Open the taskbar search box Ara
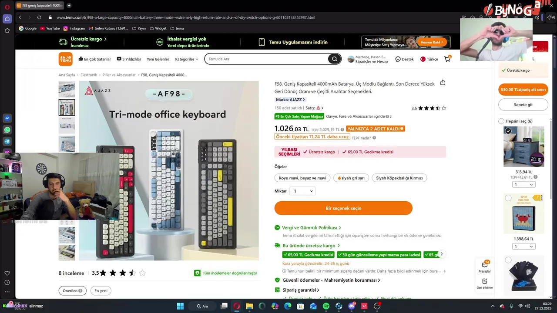 (x=202, y=306)
